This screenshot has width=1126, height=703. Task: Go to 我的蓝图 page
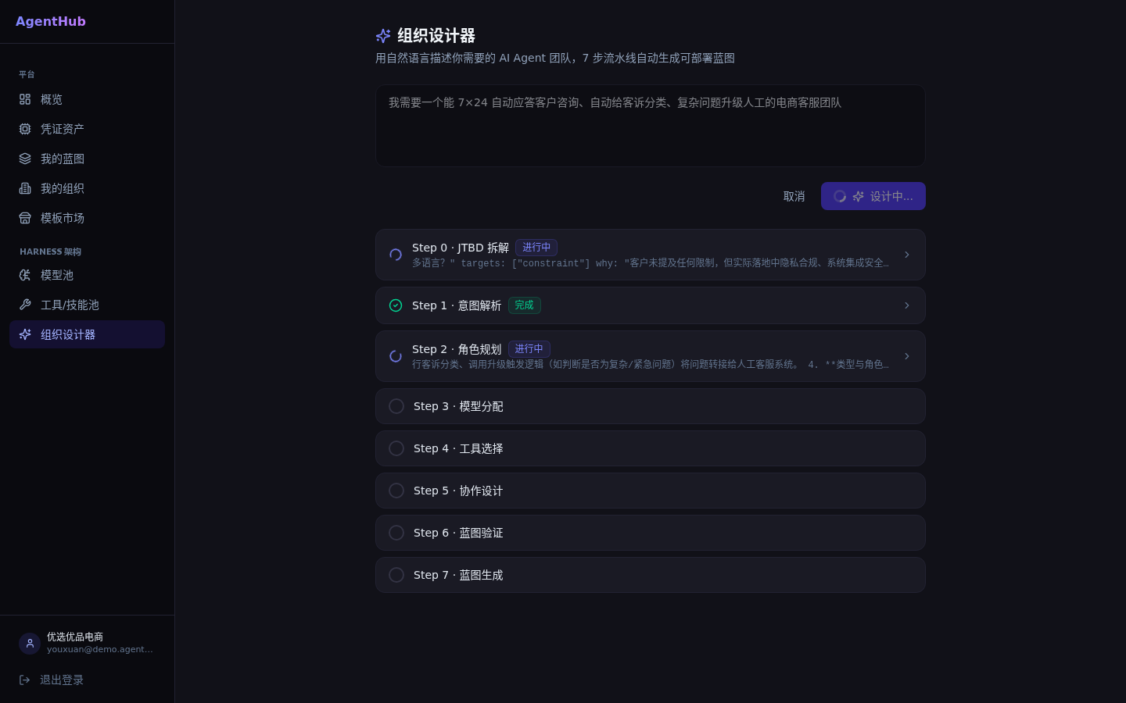87,159
